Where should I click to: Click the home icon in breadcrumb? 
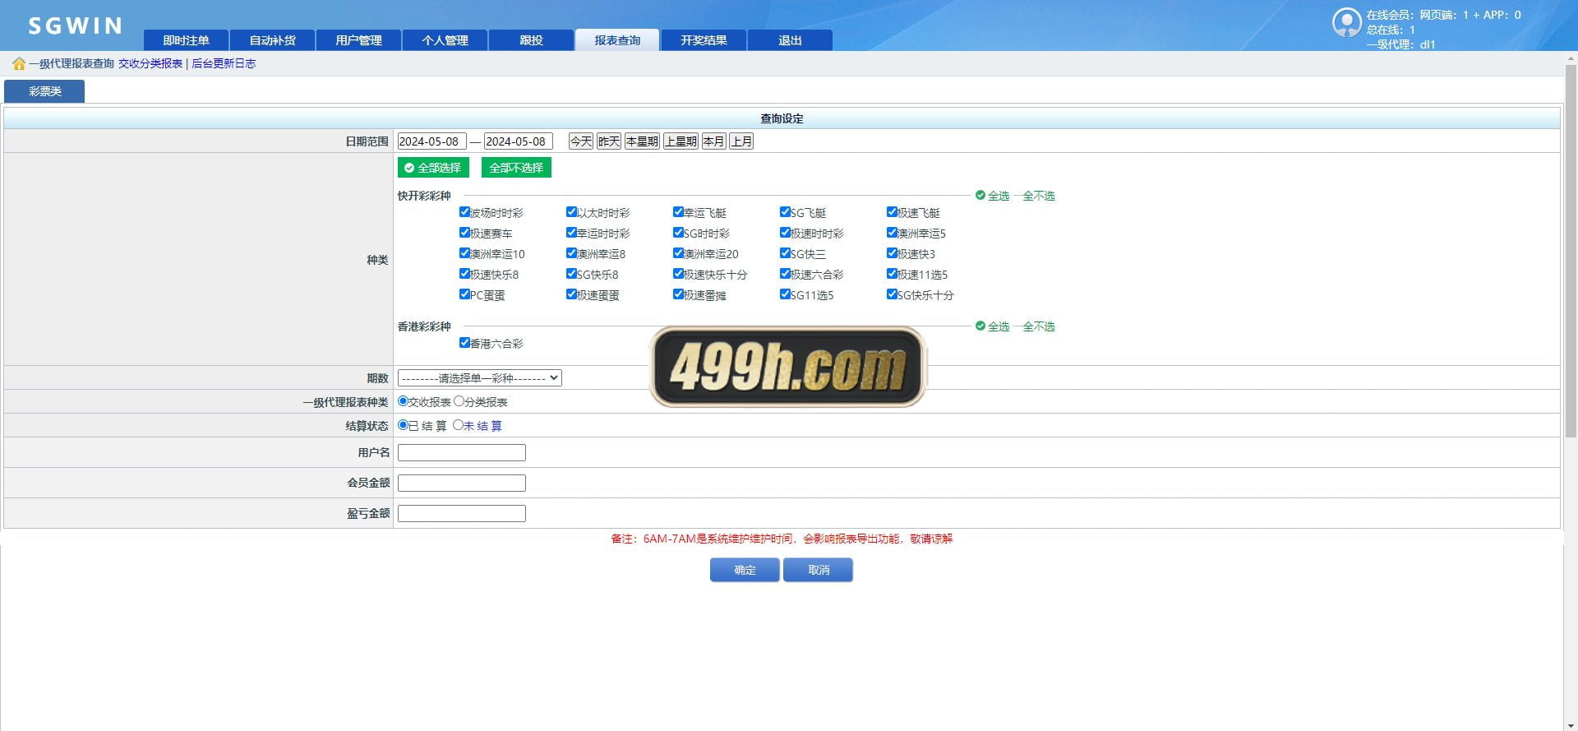(19, 63)
